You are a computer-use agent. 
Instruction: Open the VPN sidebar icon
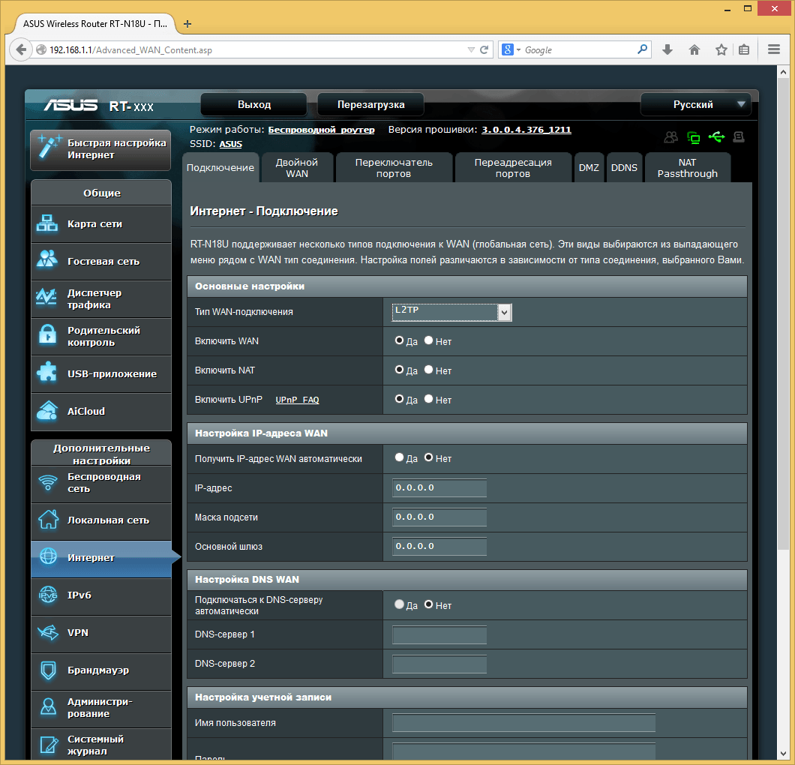point(48,632)
